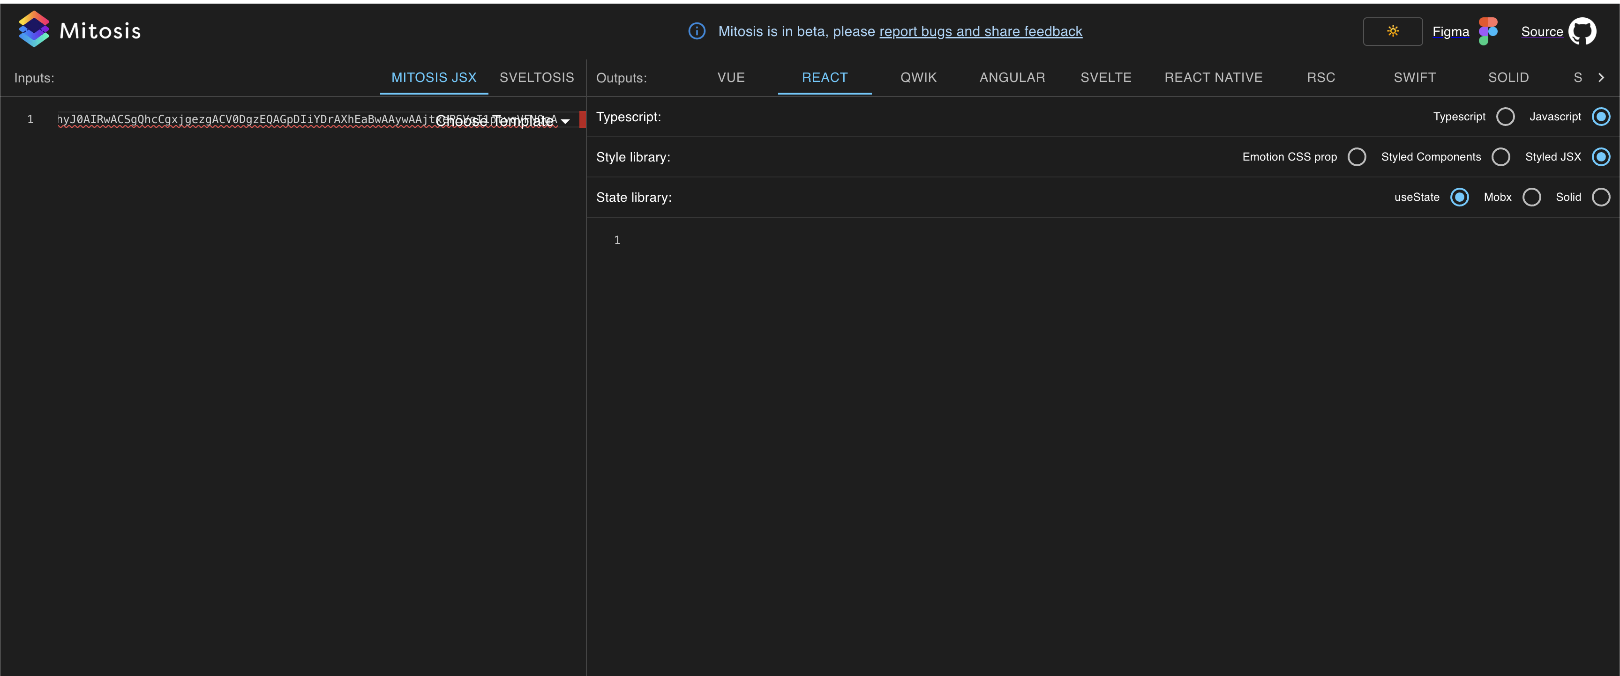Switch to the SVELTOSIS input tab
Image resolution: width=1620 pixels, height=676 pixels.
(x=536, y=77)
